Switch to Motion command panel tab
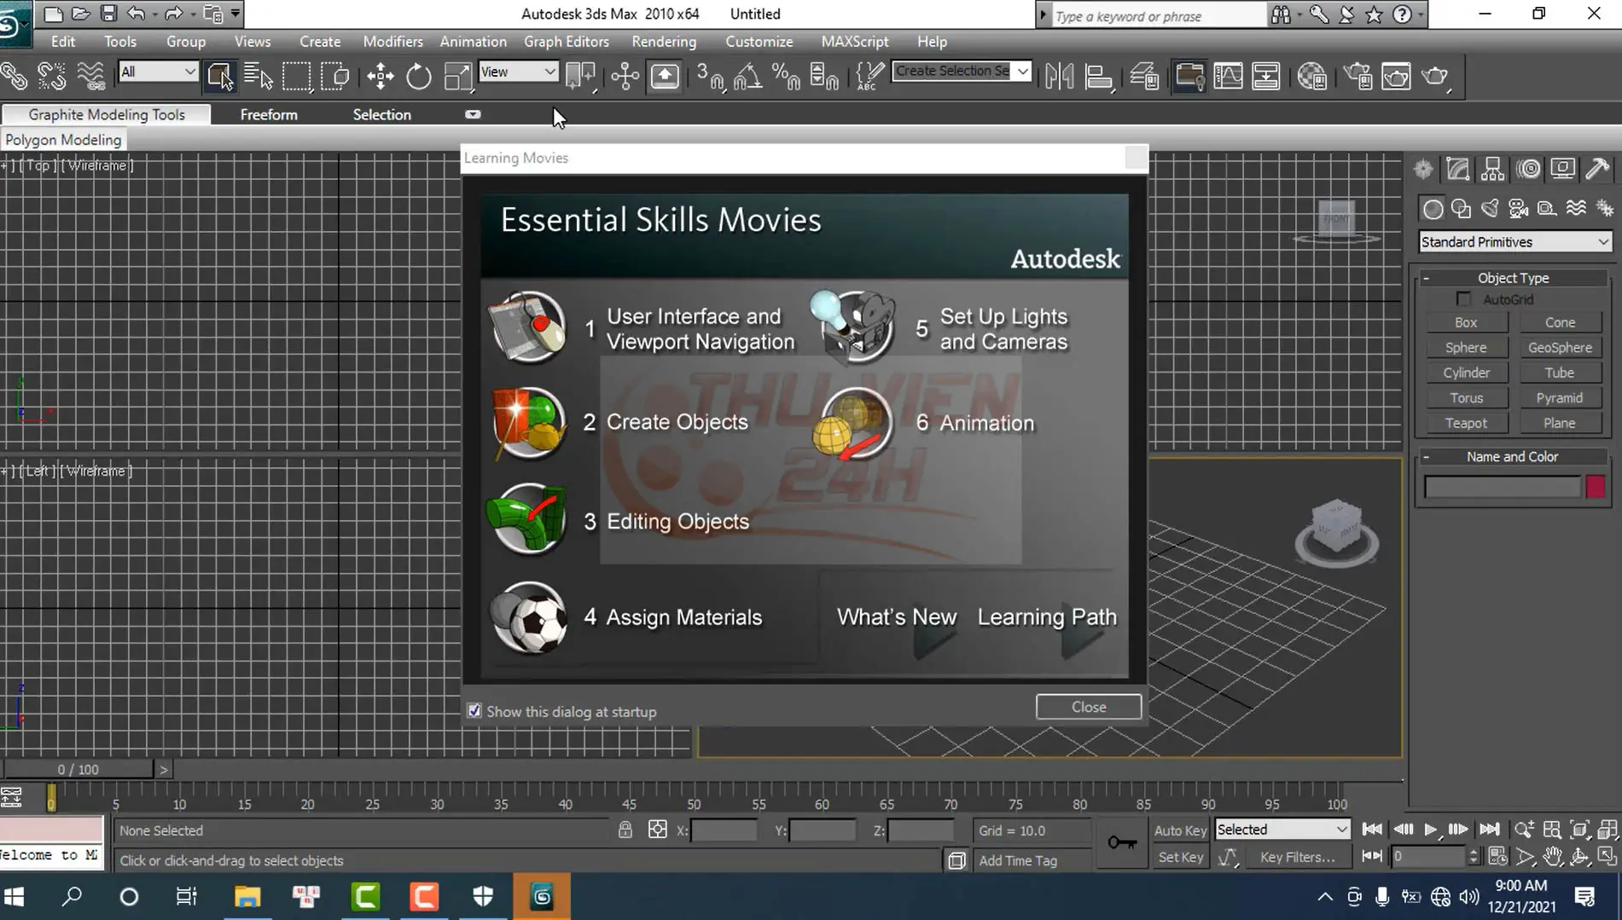This screenshot has width=1622, height=920. tap(1528, 169)
